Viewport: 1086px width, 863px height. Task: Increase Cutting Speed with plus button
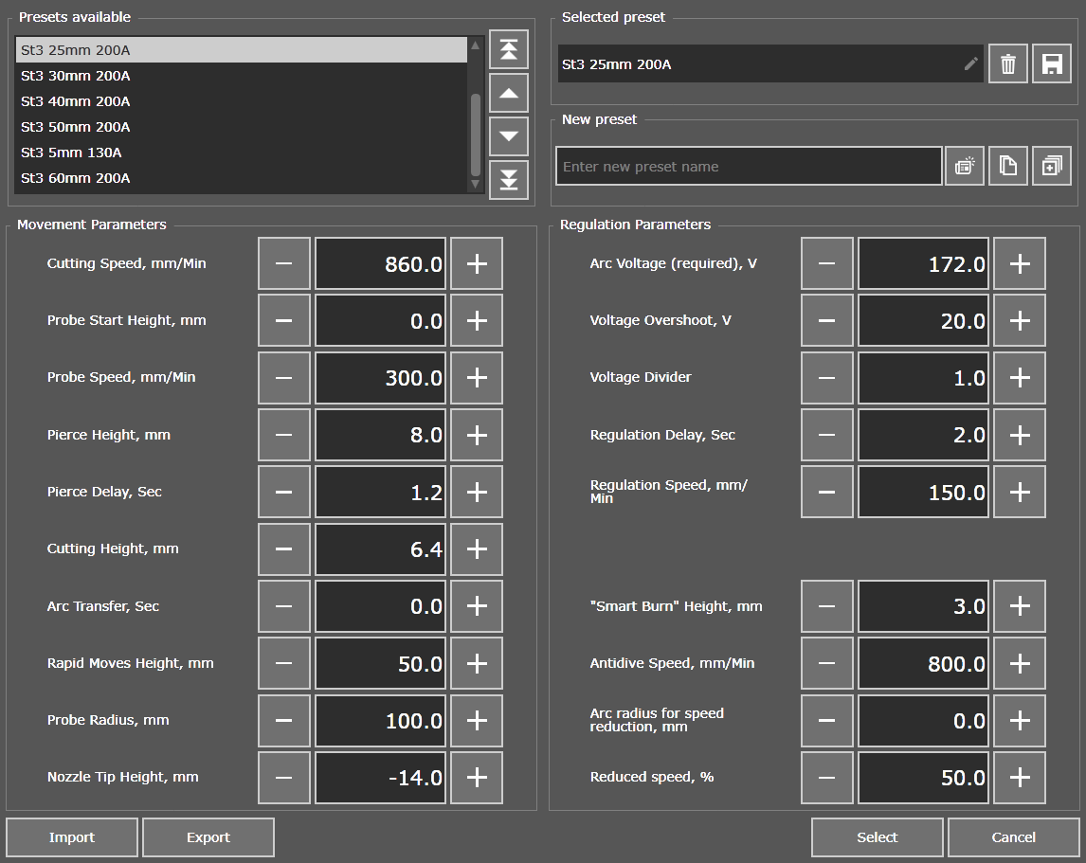(x=477, y=264)
